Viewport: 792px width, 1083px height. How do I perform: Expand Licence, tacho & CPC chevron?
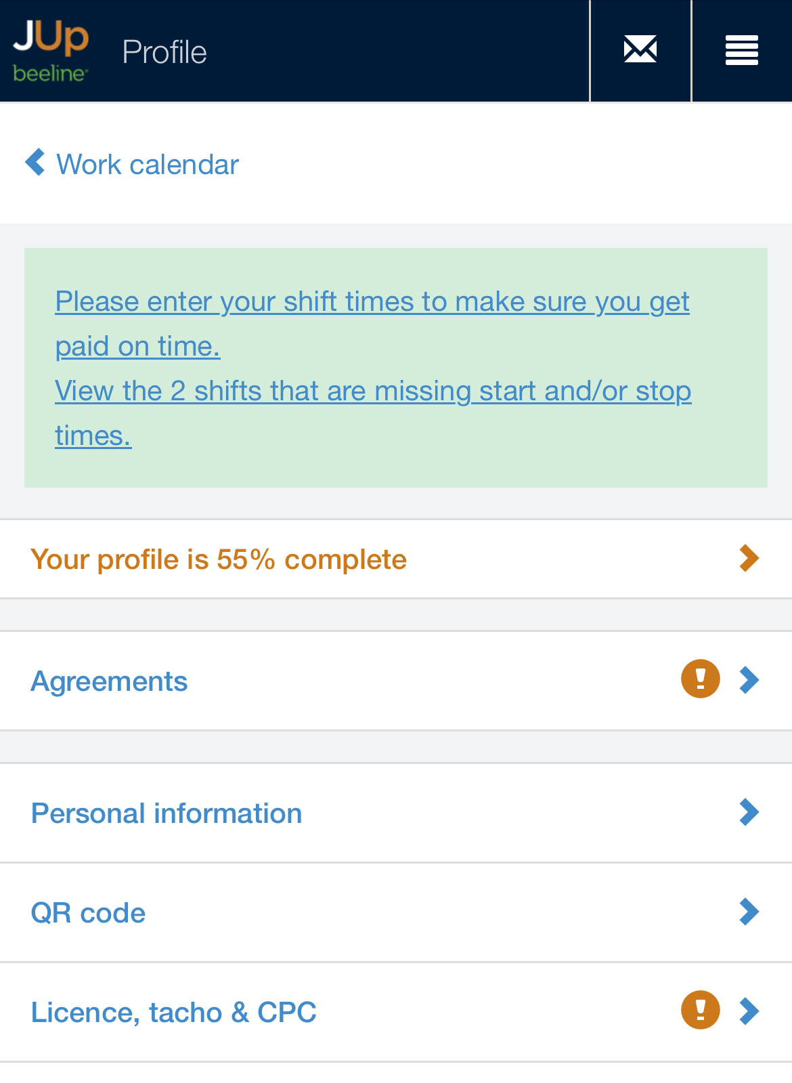click(x=749, y=1011)
